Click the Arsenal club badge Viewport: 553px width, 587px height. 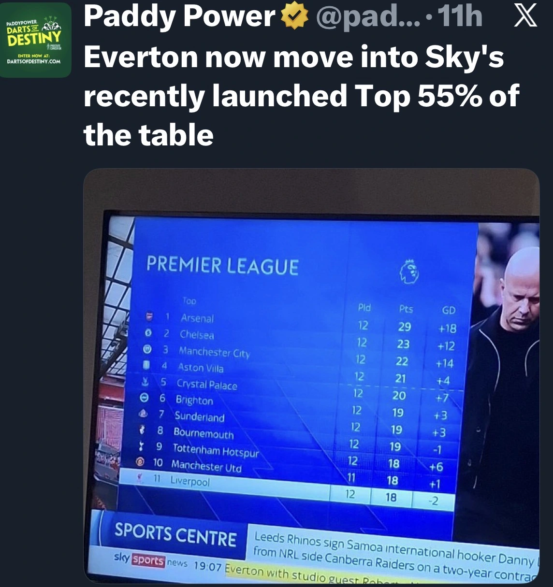click(x=150, y=316)
